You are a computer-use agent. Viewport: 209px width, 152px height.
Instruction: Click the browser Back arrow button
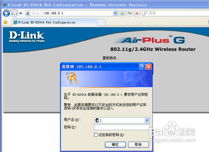click(6, 13)
